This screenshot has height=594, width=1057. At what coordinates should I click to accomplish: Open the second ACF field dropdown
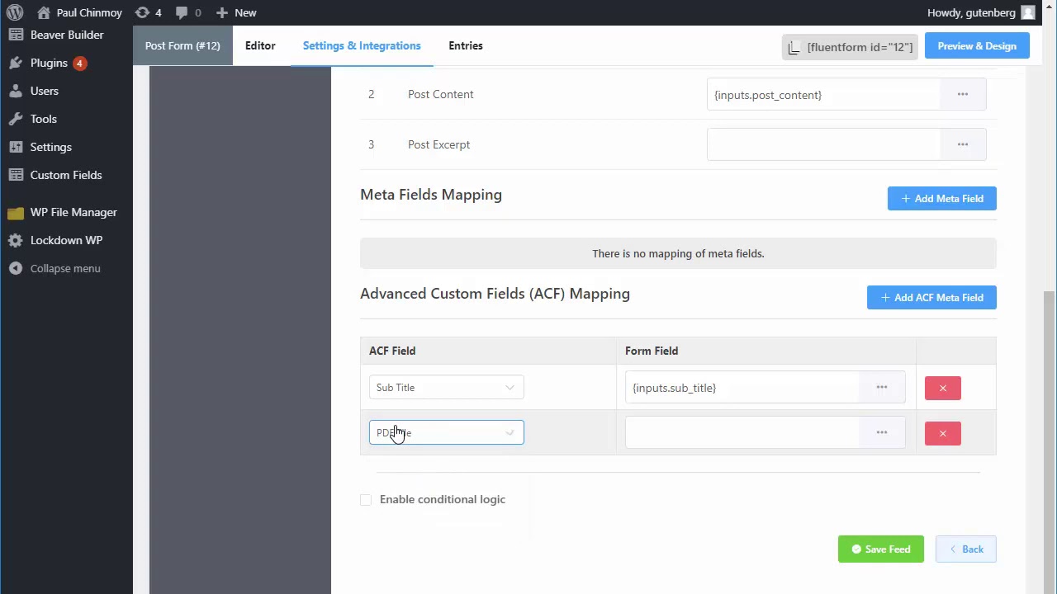[446, 432]
